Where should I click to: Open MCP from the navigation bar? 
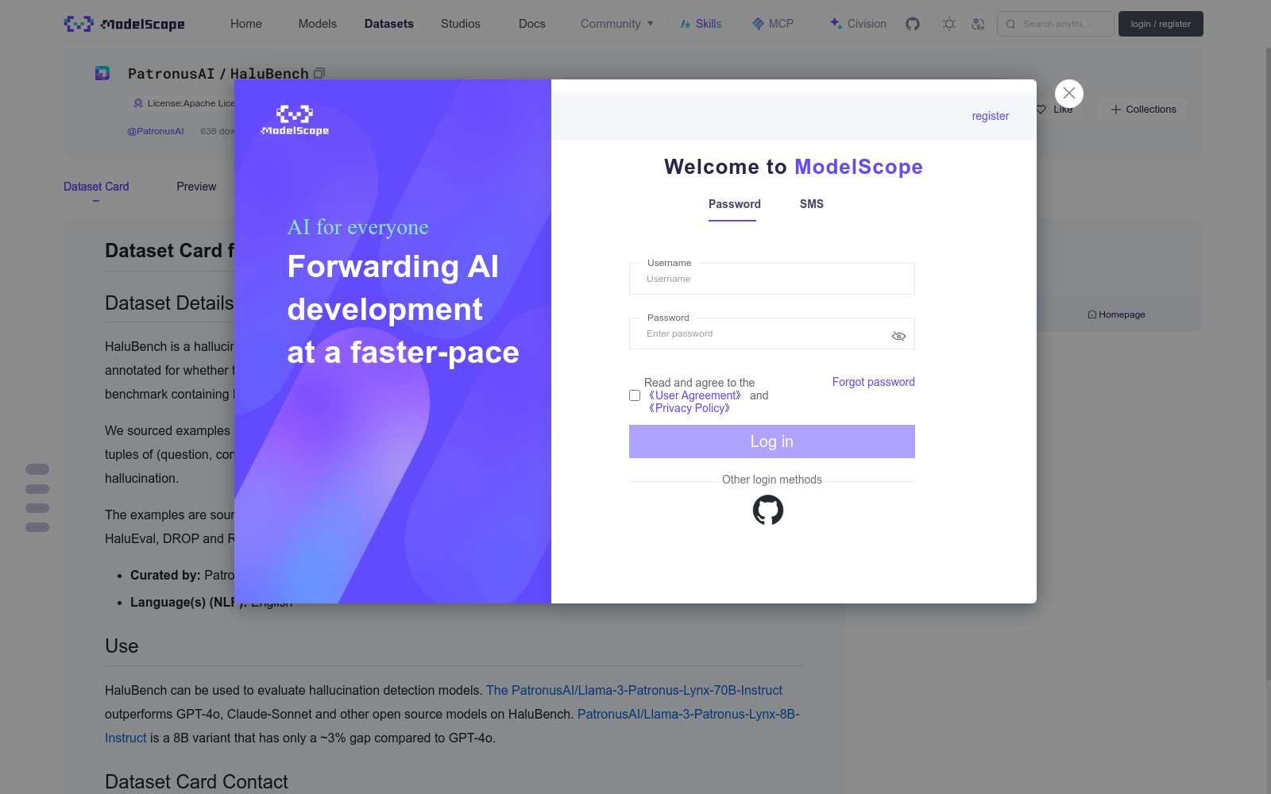(x=773, y=24)
